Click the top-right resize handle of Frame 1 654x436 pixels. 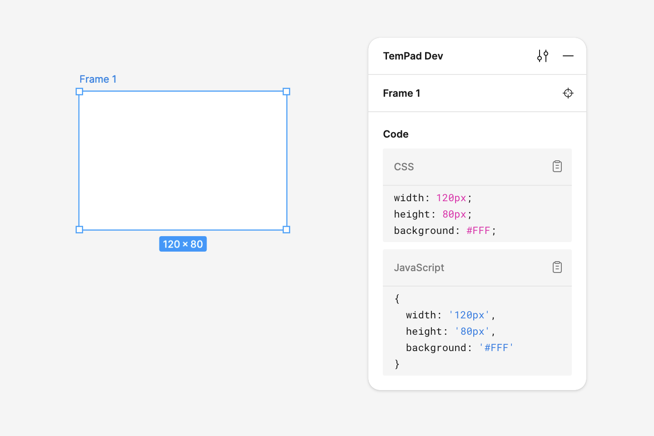(287, 92)
